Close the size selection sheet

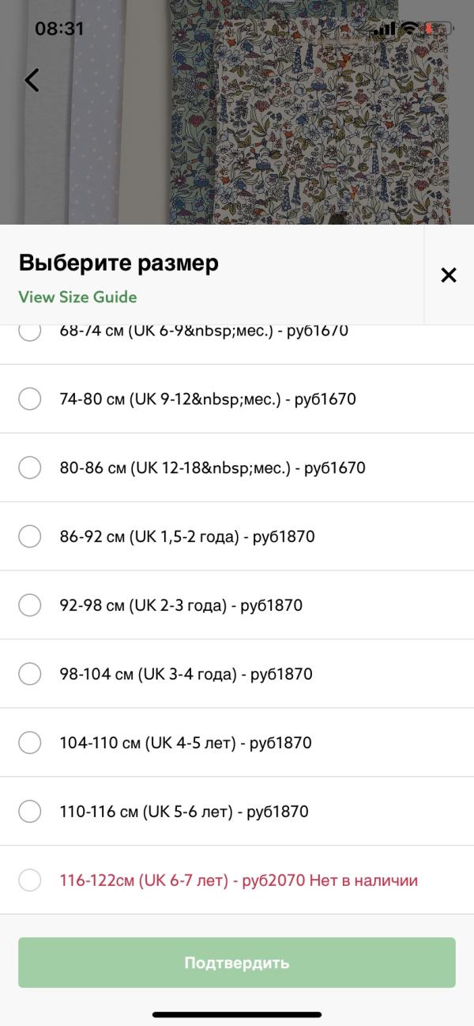point(449,275)
